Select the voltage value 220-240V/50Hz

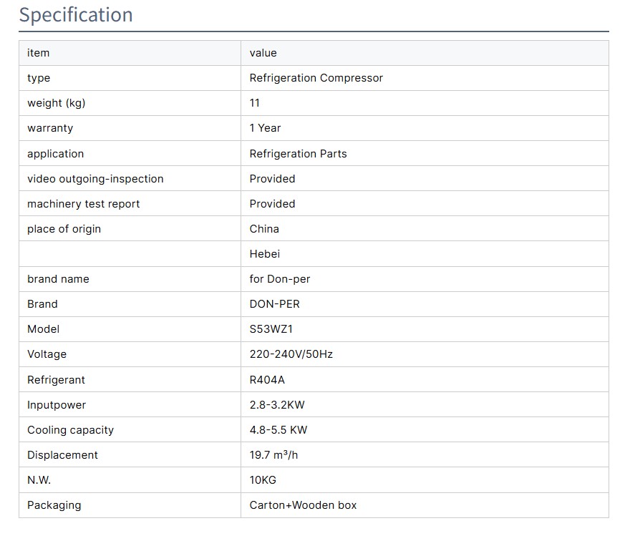(x=291, y=354)
